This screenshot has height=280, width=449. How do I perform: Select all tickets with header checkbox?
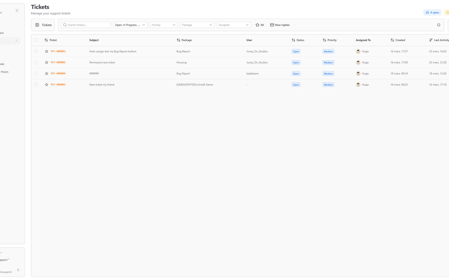[36, 40]
